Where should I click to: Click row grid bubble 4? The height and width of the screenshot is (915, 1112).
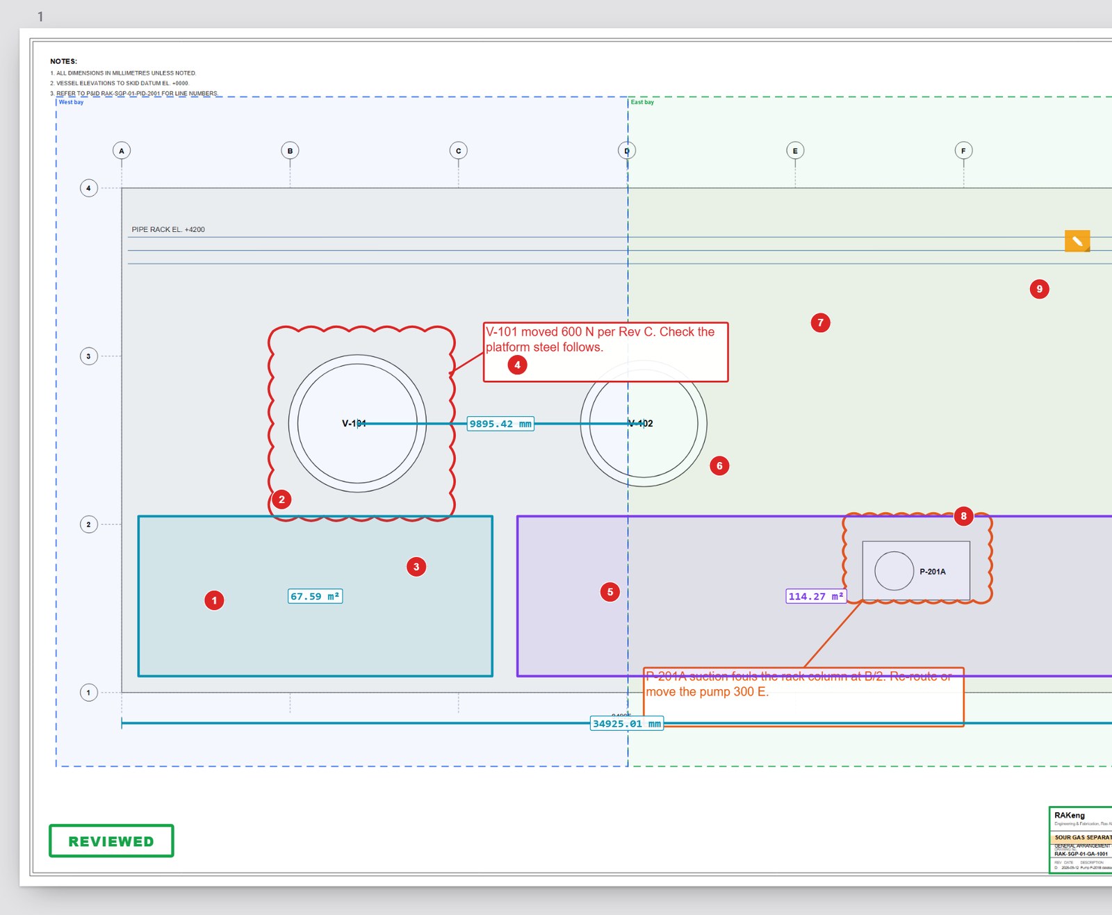point(88,188)
